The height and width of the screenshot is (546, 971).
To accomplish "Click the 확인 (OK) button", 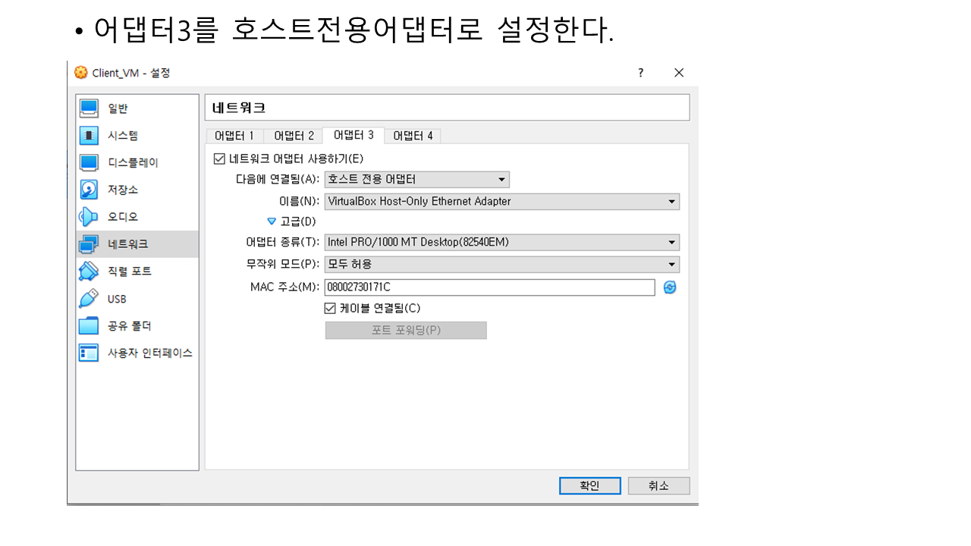I will pos(589,486).
